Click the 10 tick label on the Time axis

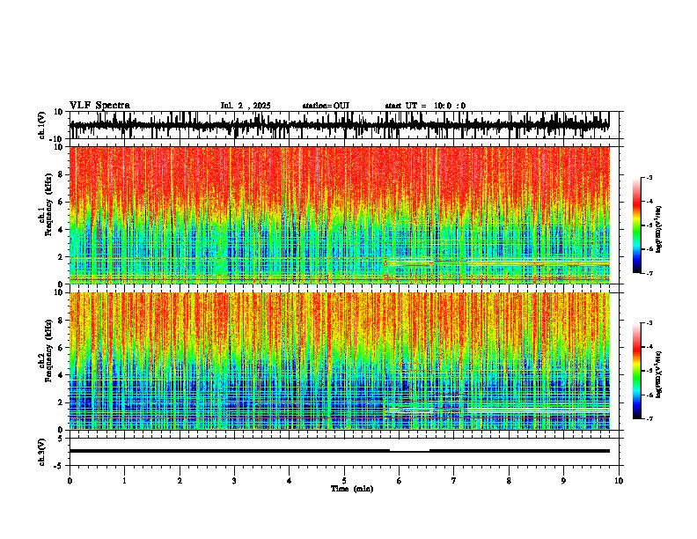pos(619,481)
